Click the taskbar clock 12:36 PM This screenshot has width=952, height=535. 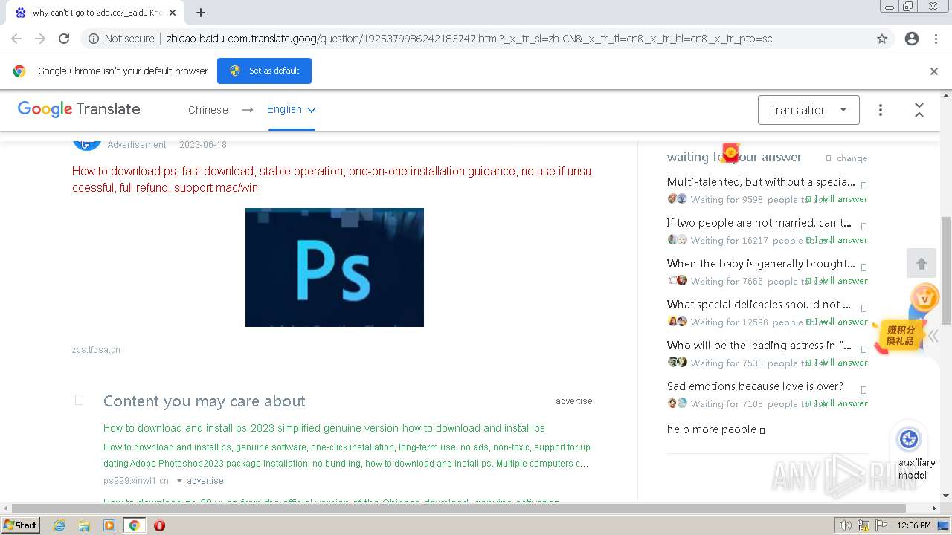tap(914, 525)
